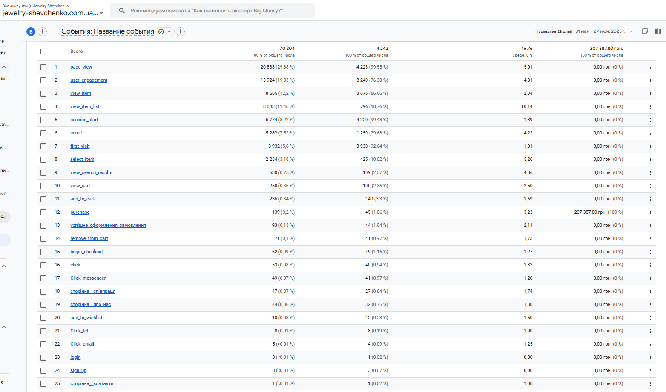The width and height of the screenshot is (666, 392).
Task: Open row menu for page_view
Action: (650, 67)
